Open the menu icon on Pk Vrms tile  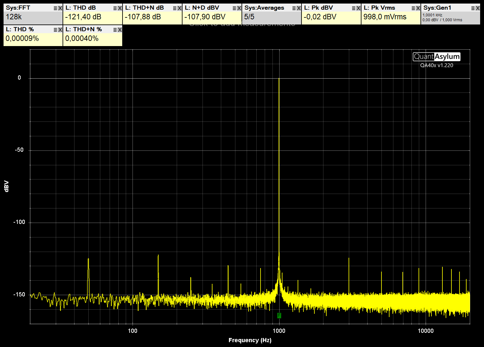coord(413,8)
